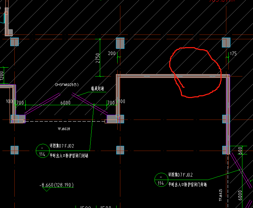The image size is (253, 208).
Task: Click the GHSFM6028(5) door label
Action: [x=67, y=85]
